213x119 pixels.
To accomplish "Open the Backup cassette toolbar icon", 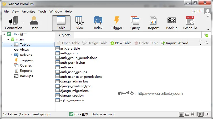I will (172, 23).
